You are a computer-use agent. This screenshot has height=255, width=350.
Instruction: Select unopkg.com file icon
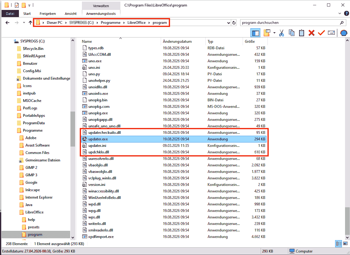(85, 106)
